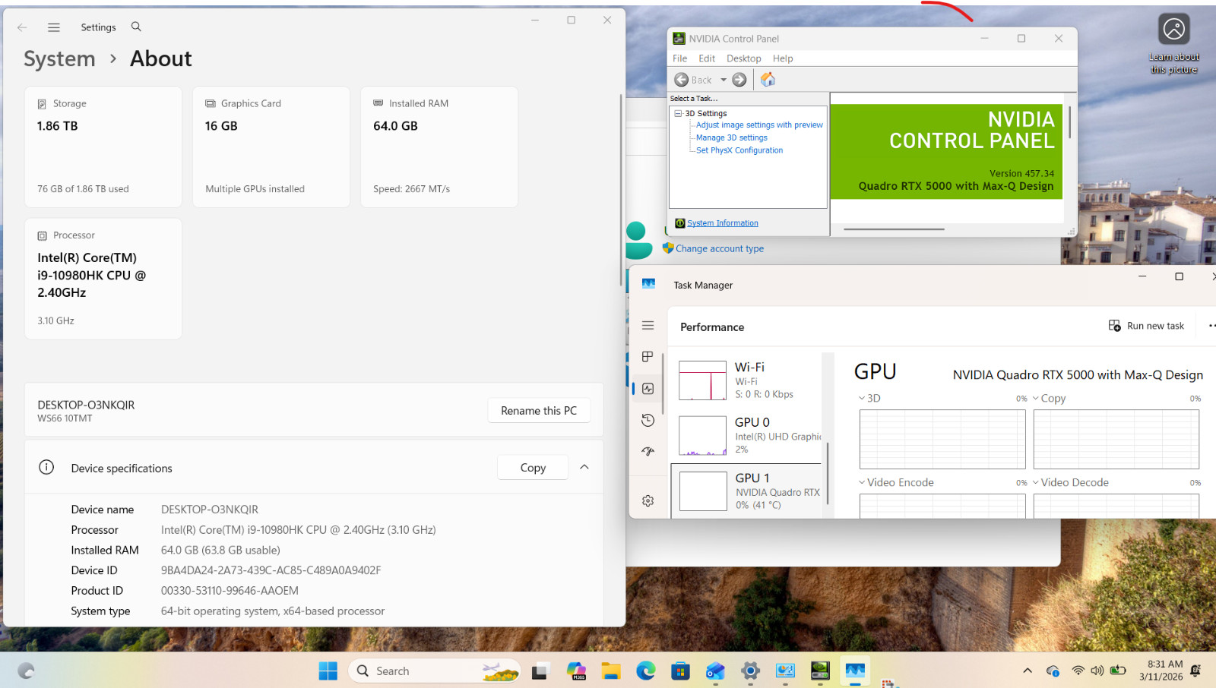This screenshot has width=1216, height=688.
Task: Open the Processes page in Task Manager sidebar
Action: point(648,357)
